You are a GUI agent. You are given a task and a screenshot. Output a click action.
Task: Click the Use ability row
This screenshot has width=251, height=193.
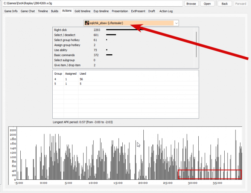[123, 50]
